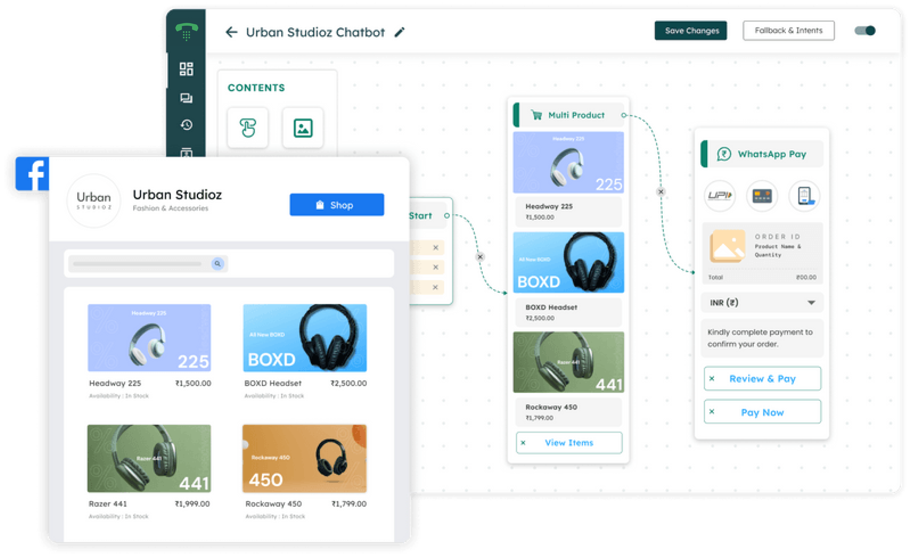The height and width of the screenshot is (558, 911).
Task: Select UPI payment option
Action: (x=720, y=196)
